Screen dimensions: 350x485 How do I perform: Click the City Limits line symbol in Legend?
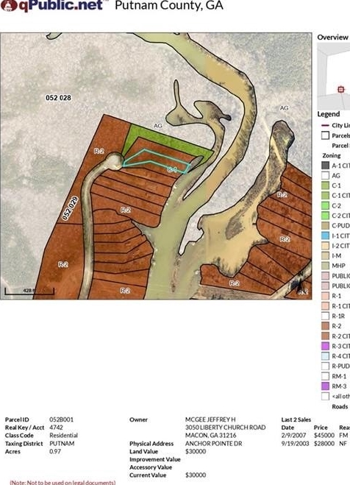(x=325, y=126)
